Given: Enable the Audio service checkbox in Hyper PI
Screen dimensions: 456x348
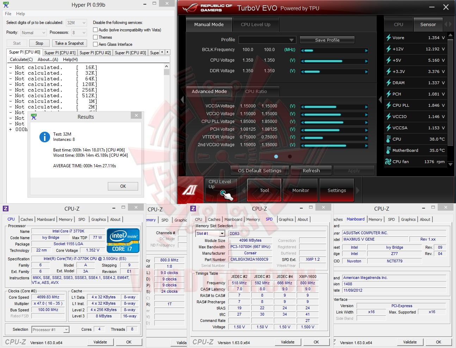Looking at the screenshot, I should 95,30.
